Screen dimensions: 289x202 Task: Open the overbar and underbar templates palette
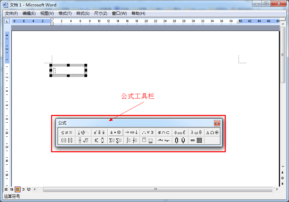[148, 140]
